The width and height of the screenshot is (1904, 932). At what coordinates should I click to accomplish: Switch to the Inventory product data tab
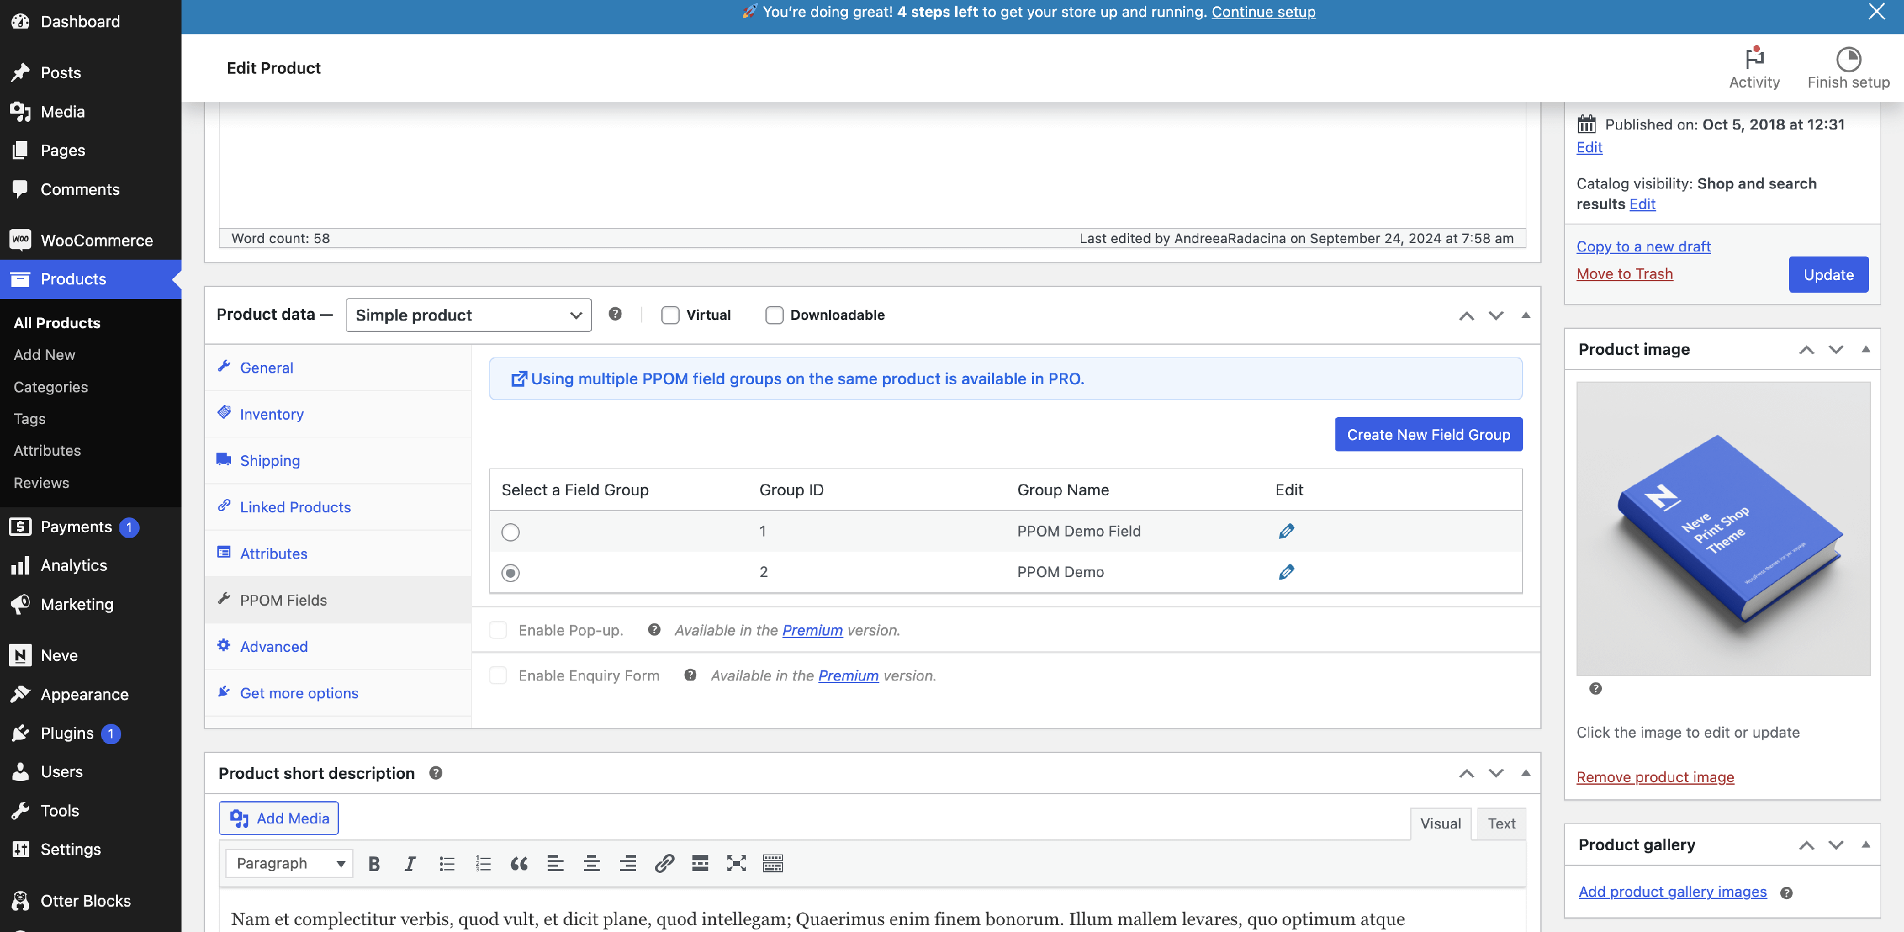[271, 414]
